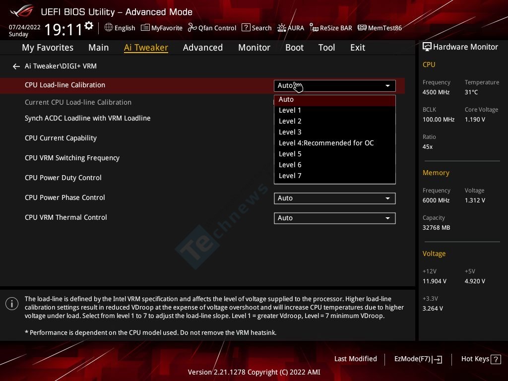
Task: Click the Ai Tweaker\DIGI+ VRM breadcrumb
Action: [x=61, y=66]
